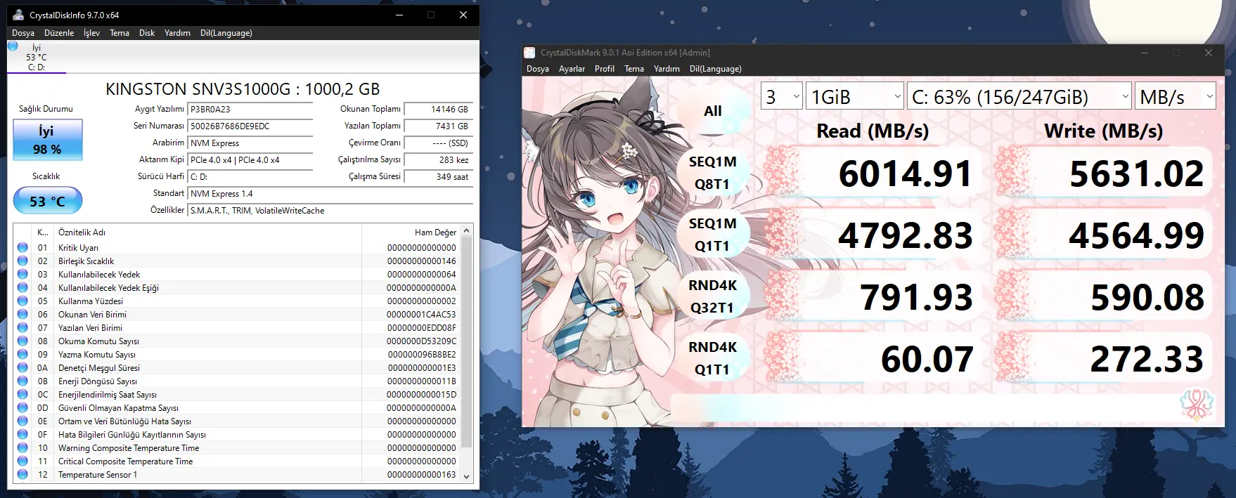Open the test count dropdown showing 3
The width and height of the screenshot is (1236, 498).
782,97
